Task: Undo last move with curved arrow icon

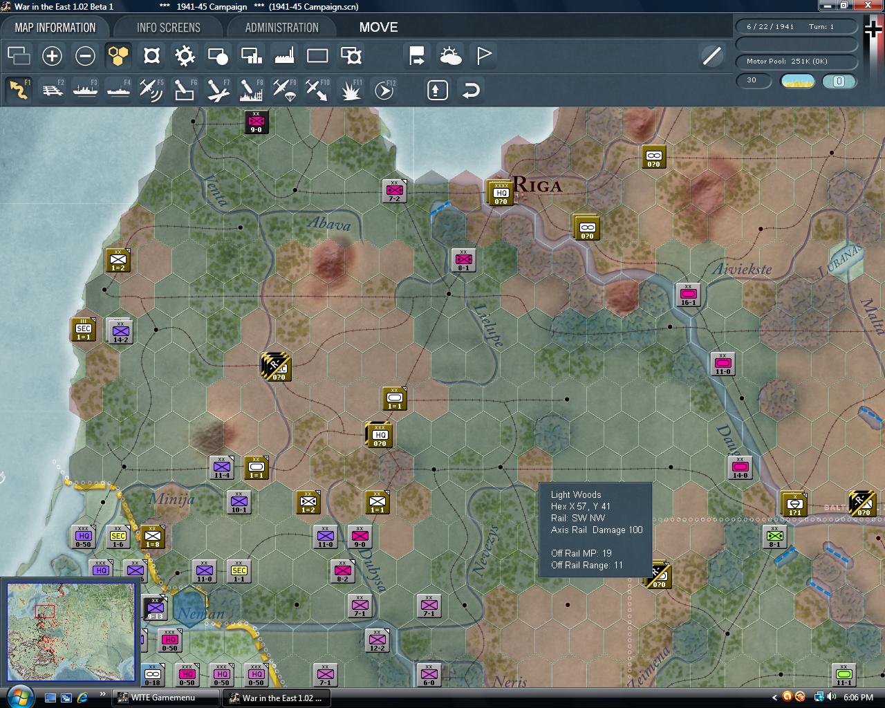Action: 471,90
